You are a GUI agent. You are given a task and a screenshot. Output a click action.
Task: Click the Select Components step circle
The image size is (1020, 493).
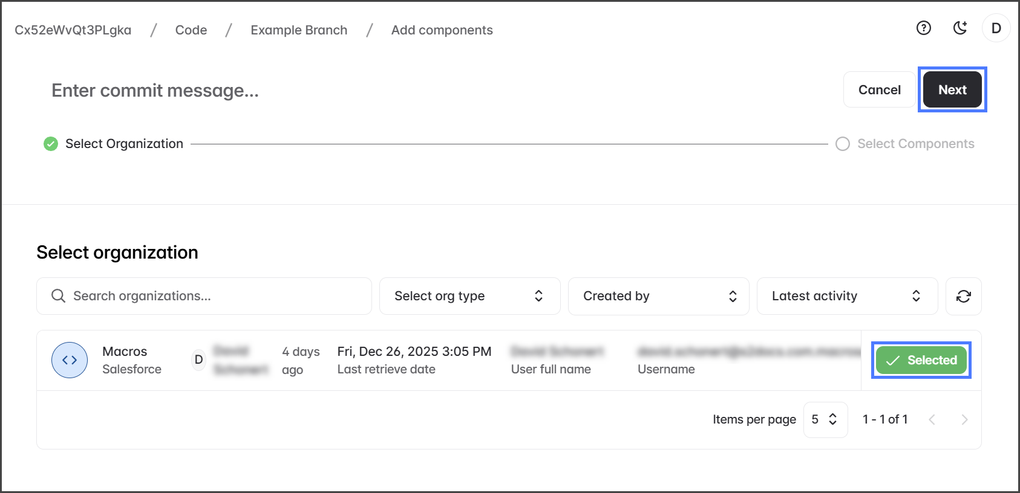tap(842, 144)
